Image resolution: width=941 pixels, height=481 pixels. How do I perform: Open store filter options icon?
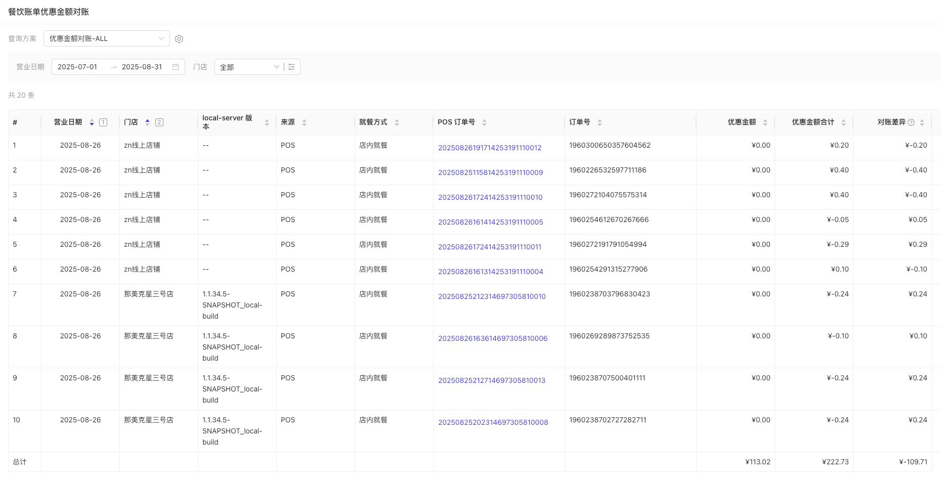click(x=291, y=67)
